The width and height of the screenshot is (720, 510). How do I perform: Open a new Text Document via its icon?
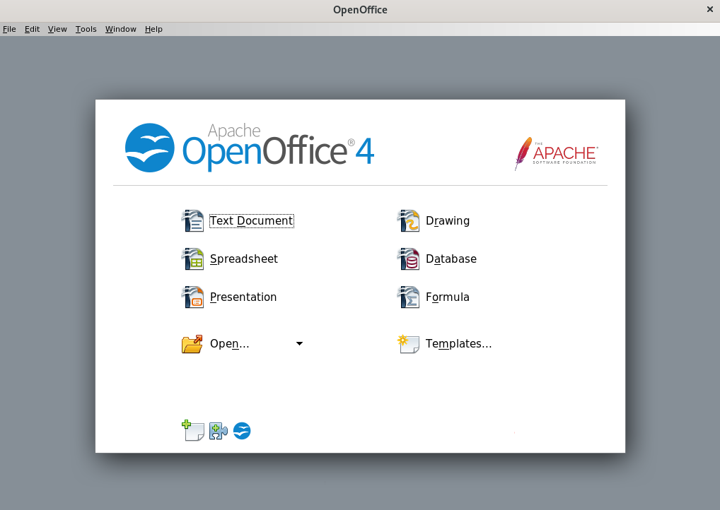coord(192,220)
